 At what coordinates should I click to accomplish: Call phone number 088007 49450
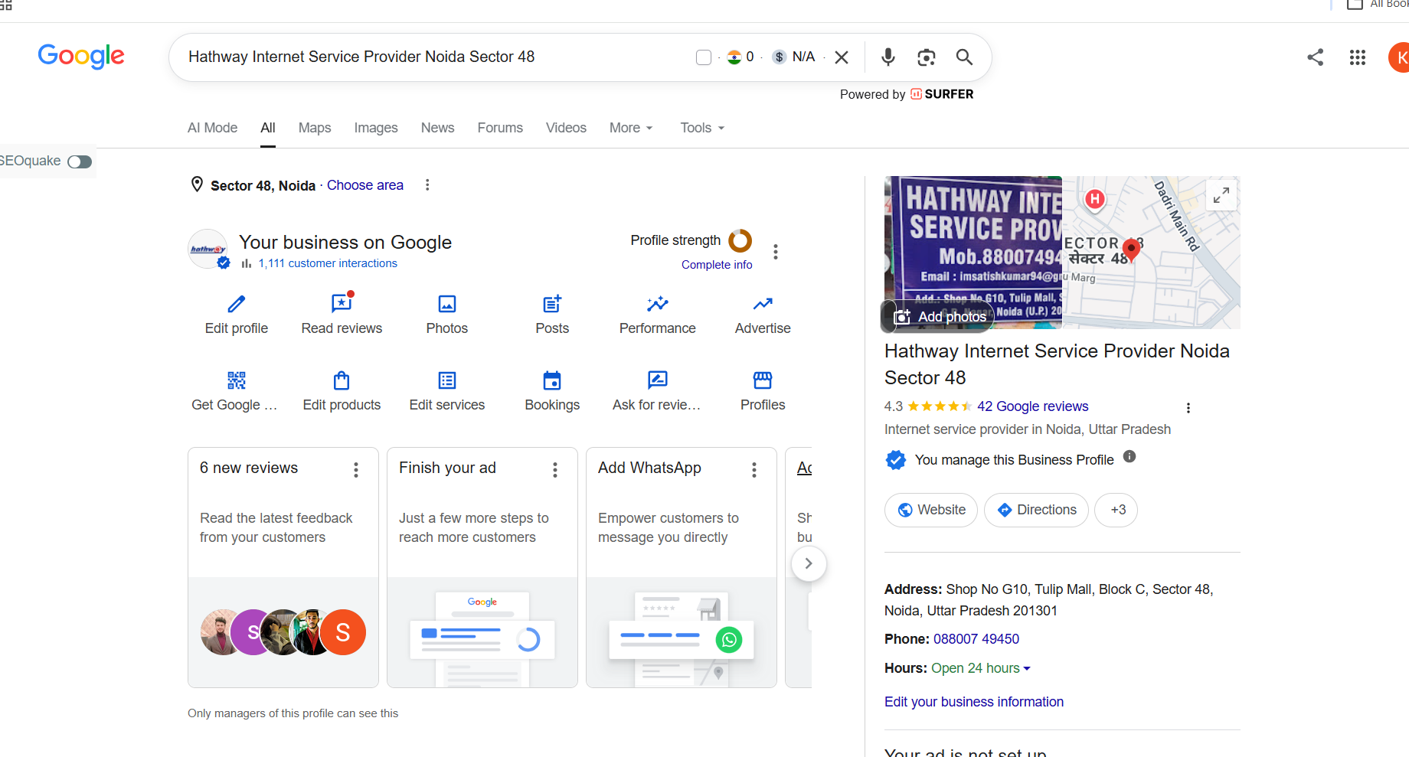(x=976, y=639)
